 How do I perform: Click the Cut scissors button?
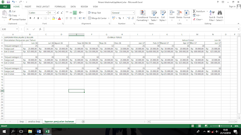tap(12, 11)
